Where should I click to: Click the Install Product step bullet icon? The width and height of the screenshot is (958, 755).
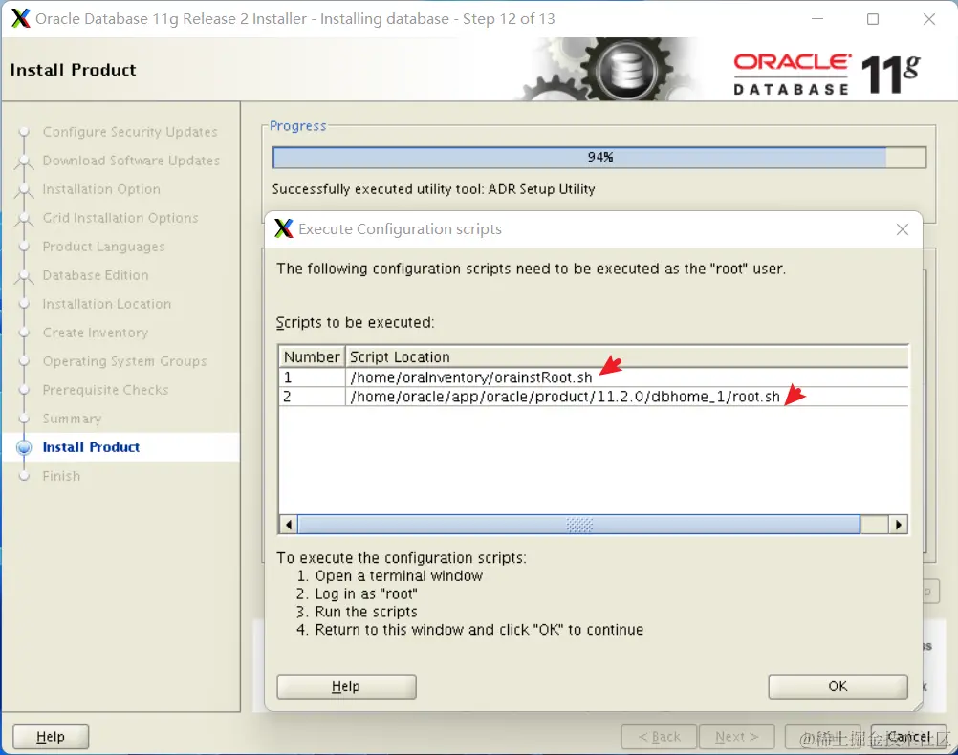24,448
